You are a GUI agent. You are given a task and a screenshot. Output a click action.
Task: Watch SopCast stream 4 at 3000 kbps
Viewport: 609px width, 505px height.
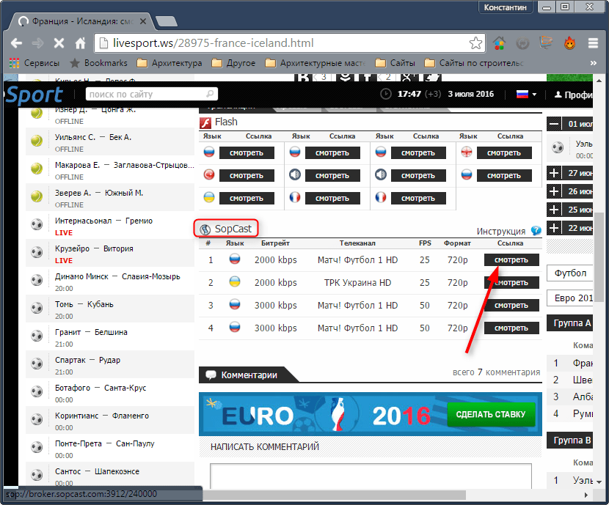[511, 328]
